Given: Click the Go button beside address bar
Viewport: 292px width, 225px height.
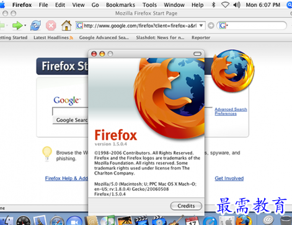Looking at the screenshot, I should click(211, 25).
